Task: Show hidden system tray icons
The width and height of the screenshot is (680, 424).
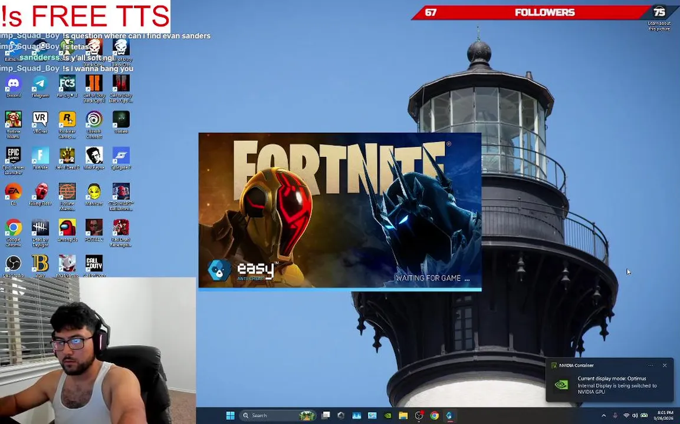Action: coord(604,416)
